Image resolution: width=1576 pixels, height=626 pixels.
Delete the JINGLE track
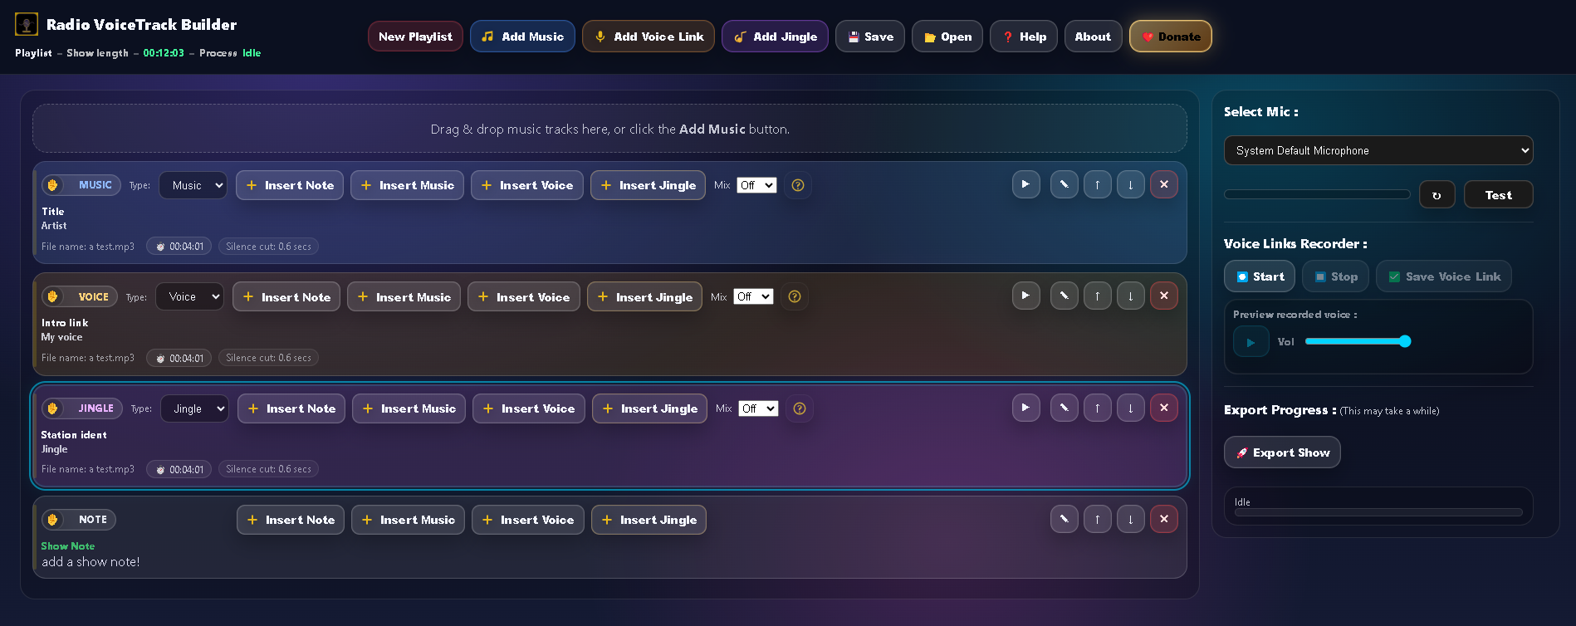point(1163,408)
